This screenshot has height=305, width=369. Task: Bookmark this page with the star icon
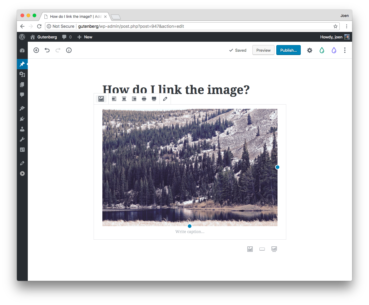click(x=335, y=26)
